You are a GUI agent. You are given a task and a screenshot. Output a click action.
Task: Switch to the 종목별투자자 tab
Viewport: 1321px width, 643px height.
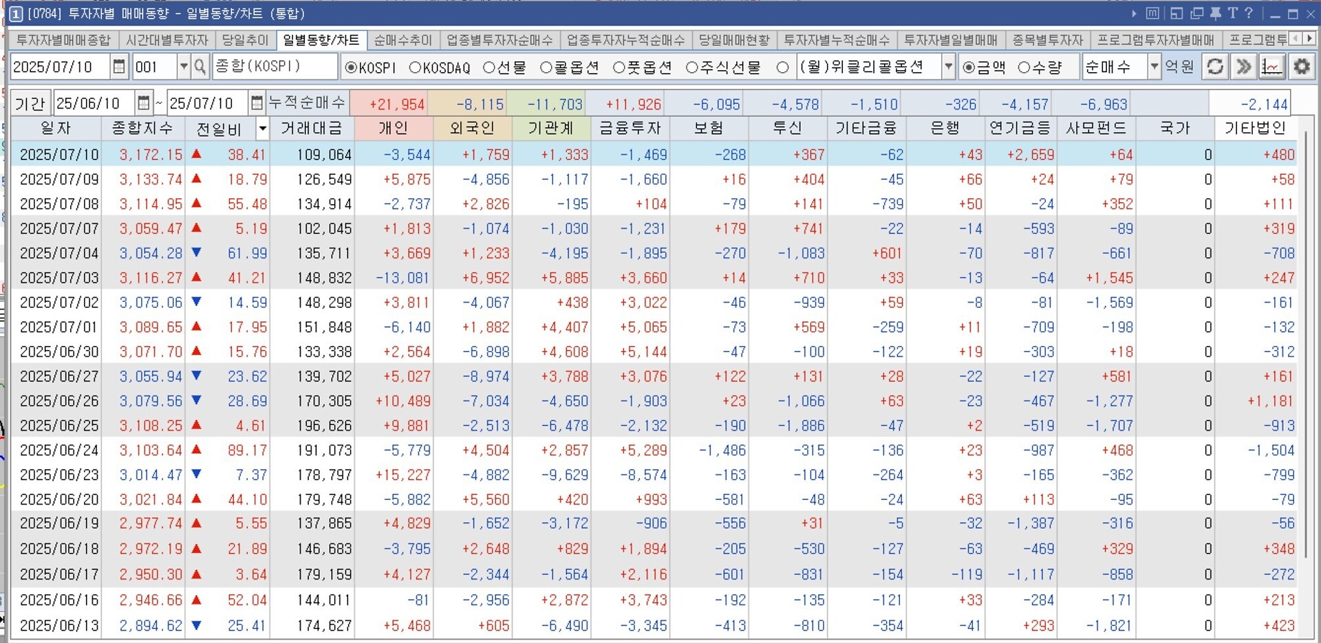coord(1047,40)
